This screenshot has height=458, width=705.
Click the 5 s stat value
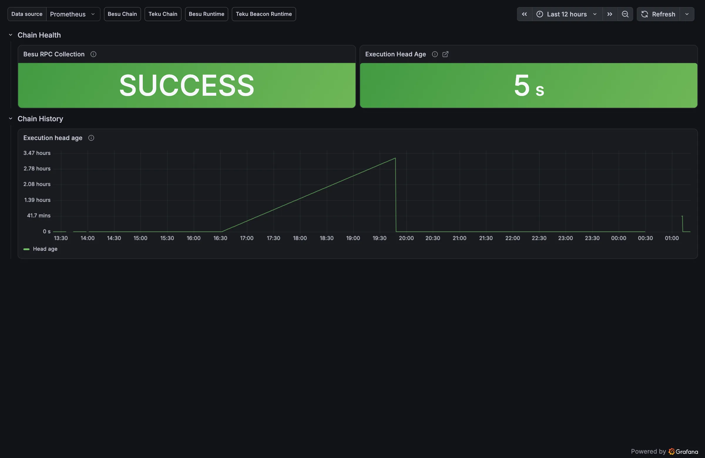point(529,86)
